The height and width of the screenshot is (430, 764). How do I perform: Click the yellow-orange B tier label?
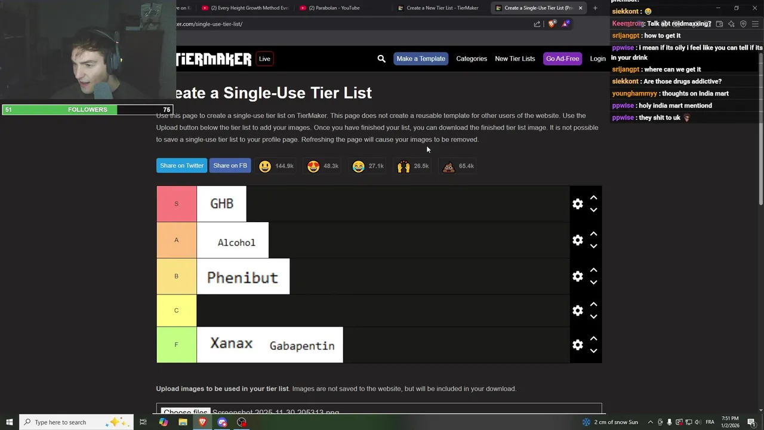(x=176, y=277)
